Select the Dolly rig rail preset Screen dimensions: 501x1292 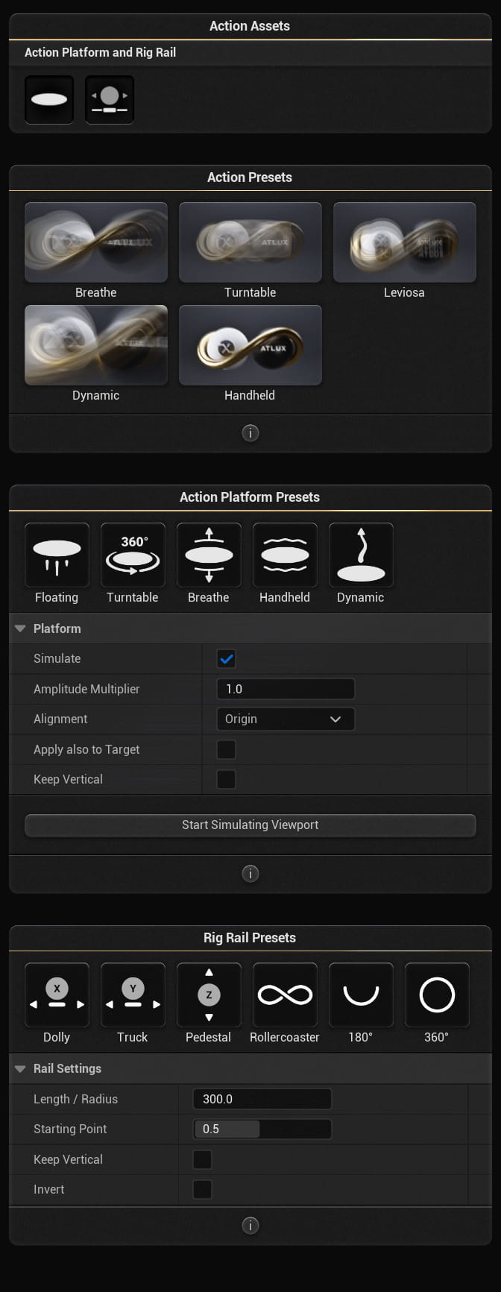coord(57,995)
